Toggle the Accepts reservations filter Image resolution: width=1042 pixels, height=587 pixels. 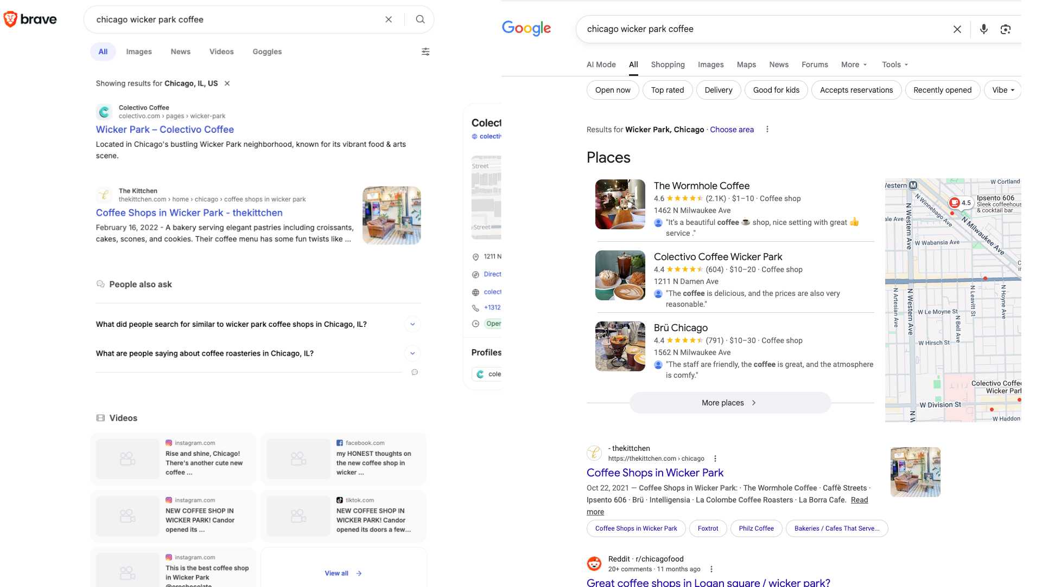tap(856, 90)
